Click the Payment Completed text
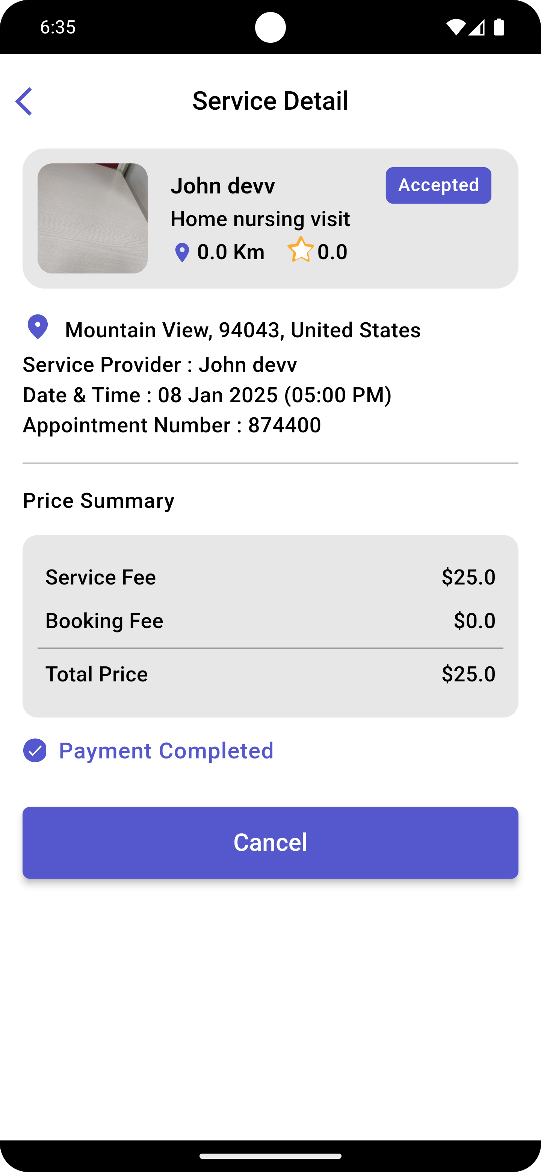 [166, 750]
